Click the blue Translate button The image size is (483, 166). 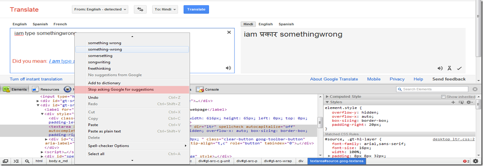tap(196, 9)
